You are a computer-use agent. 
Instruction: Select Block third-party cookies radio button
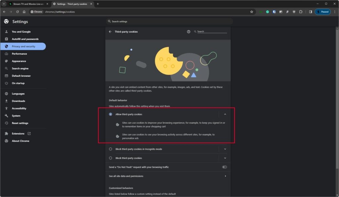[111, 158]
